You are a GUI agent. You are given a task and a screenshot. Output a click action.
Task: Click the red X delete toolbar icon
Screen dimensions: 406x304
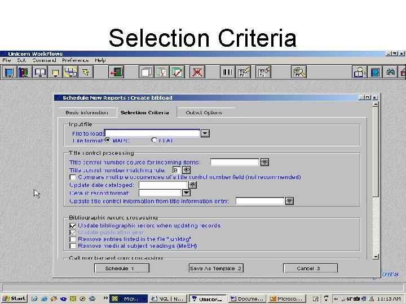pos(197,72)
